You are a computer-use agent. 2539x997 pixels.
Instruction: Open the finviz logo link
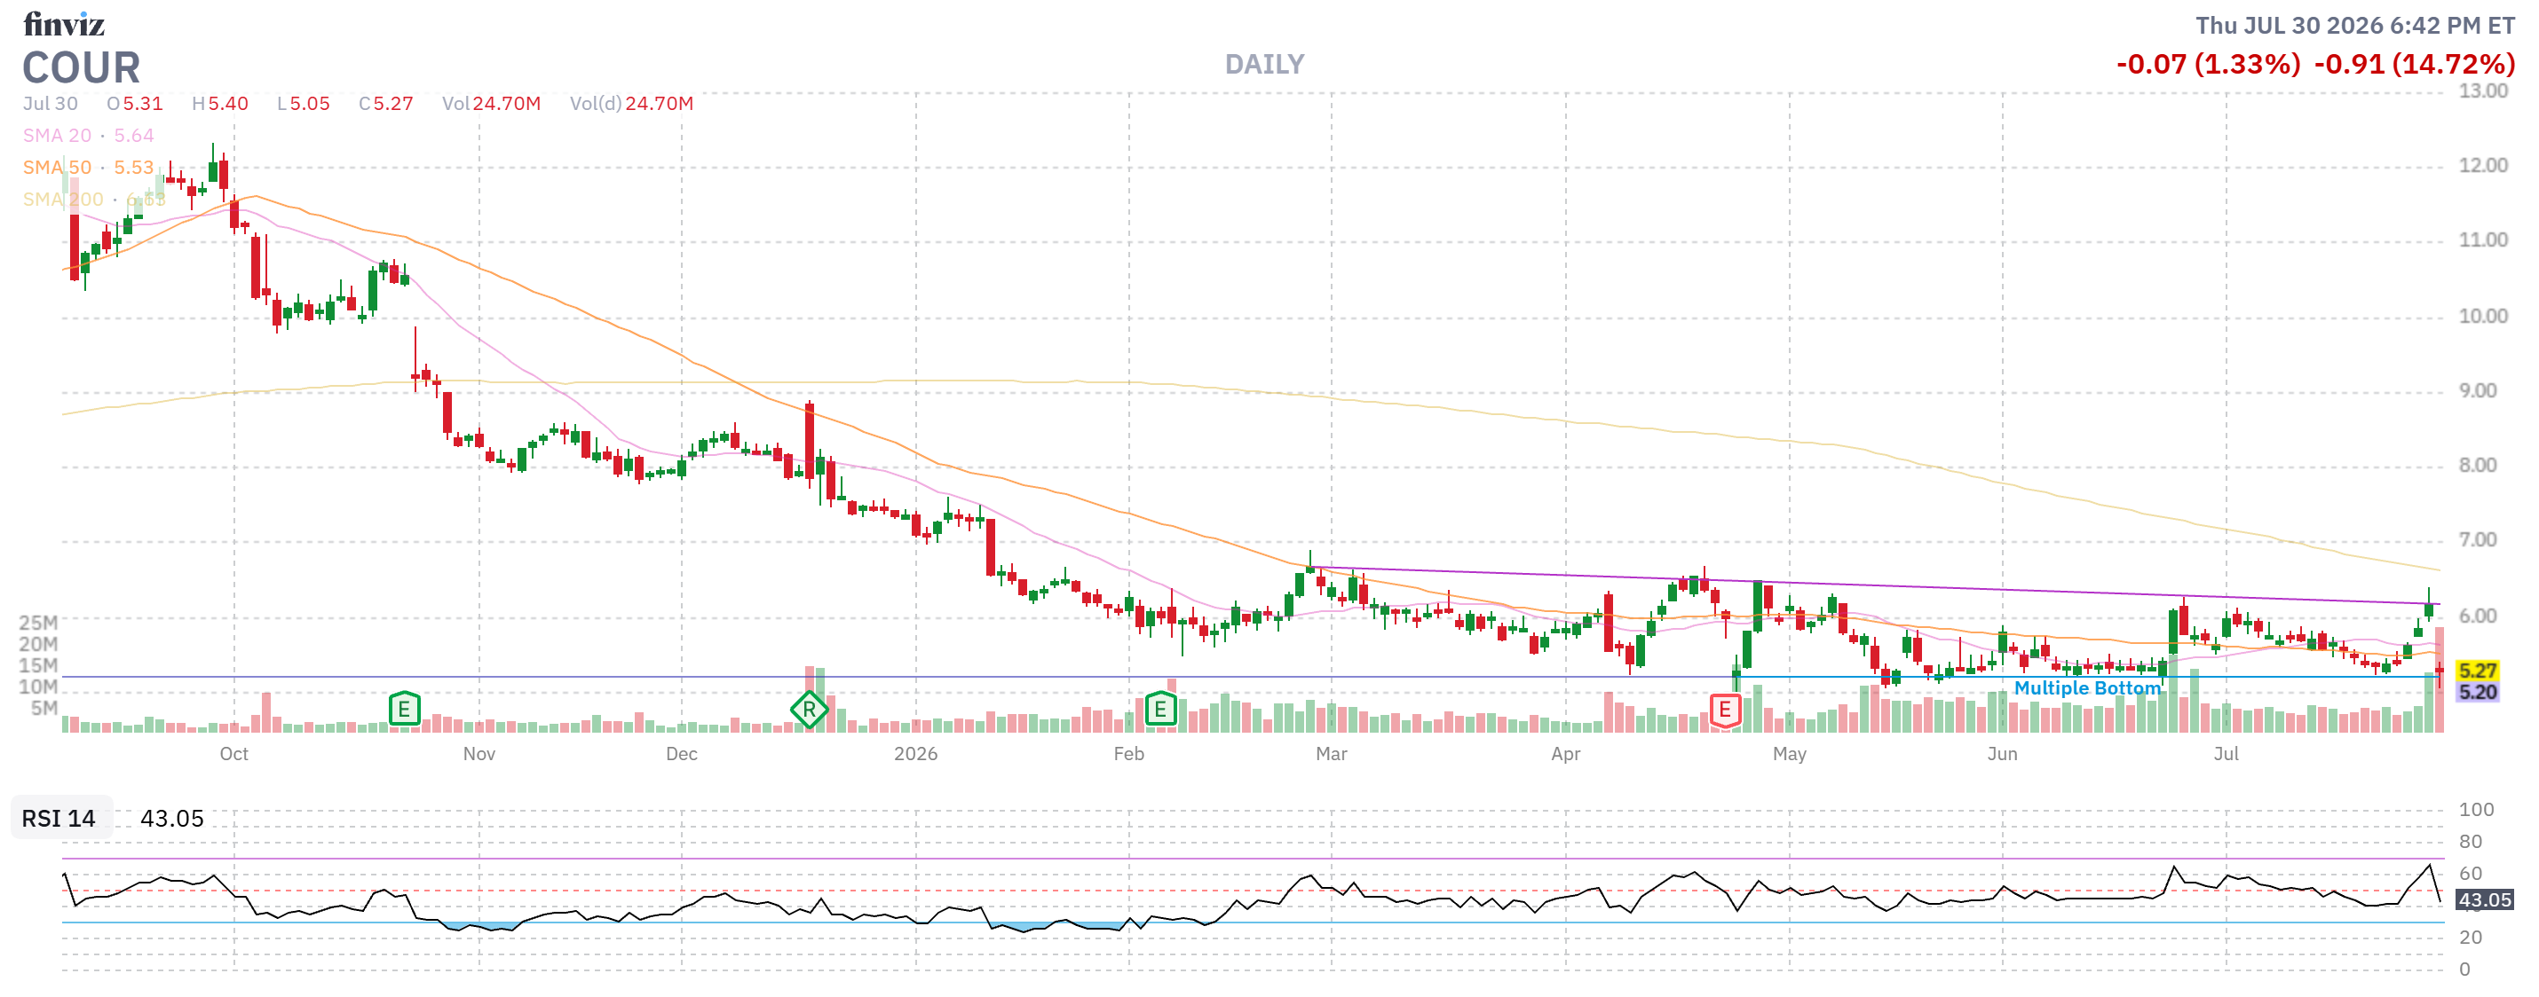(64, 24)
